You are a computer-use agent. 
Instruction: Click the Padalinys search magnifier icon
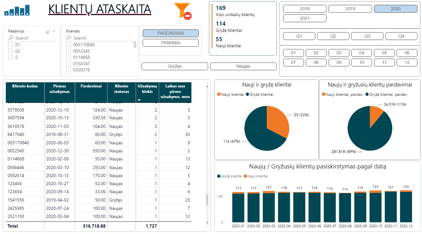[x=11, y=38]
